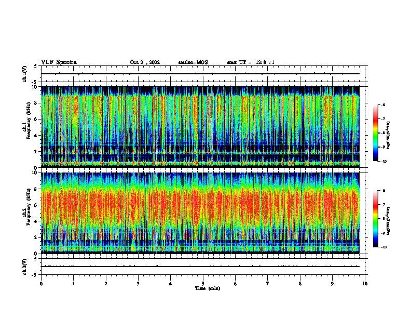The width and height of the screenshot is (411, 318).
Task: Click the "10" kHz tick of ch.1 frequency axis
Action: (35, 87)
